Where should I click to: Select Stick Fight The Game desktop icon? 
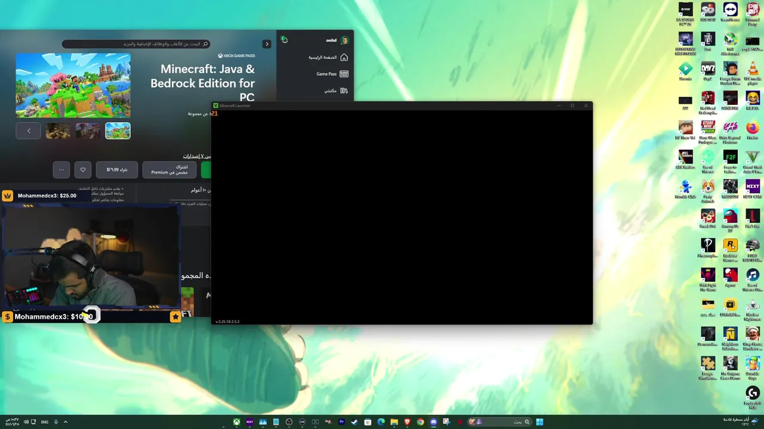[708, 279]
